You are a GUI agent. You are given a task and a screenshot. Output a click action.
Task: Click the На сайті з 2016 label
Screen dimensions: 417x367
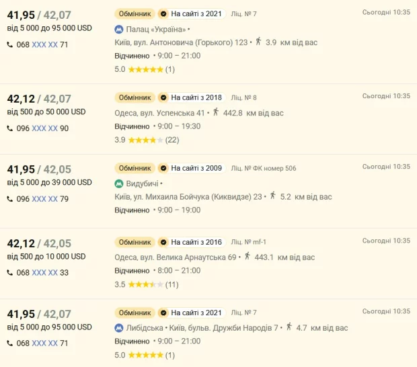[x=196, y=242]
